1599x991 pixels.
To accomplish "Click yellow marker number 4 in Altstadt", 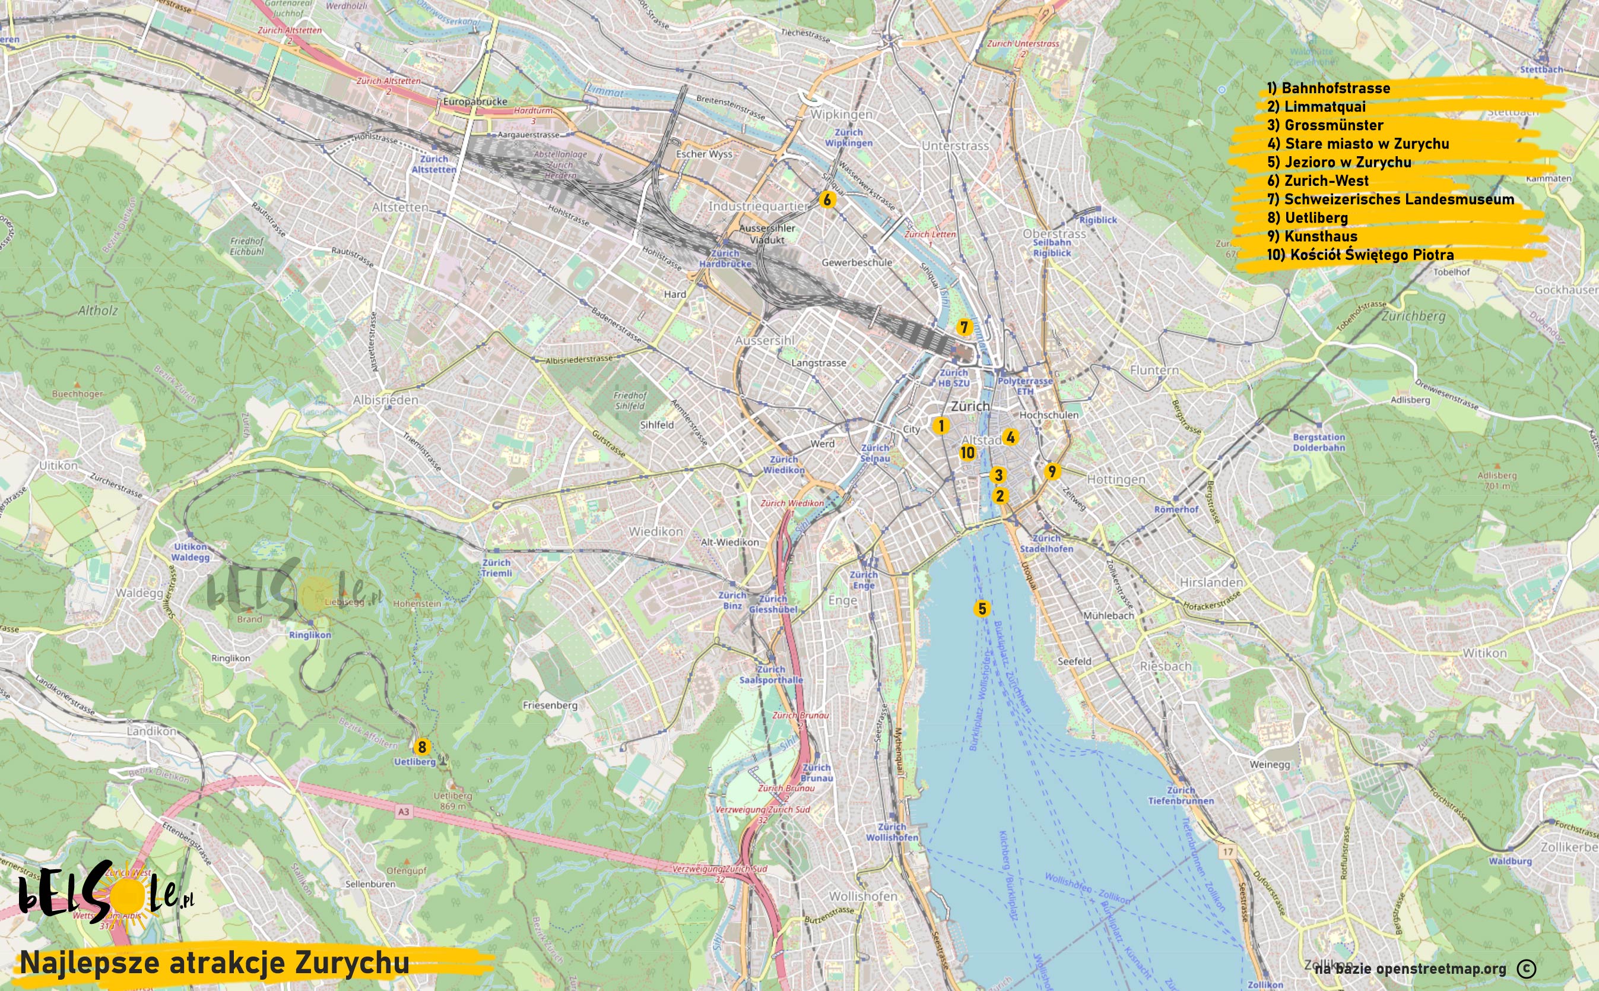I will click(x=1011, y=437).
